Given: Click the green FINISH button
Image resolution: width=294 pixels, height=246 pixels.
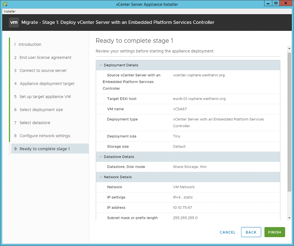Looking at the screenshot, I should click(275, 232).
